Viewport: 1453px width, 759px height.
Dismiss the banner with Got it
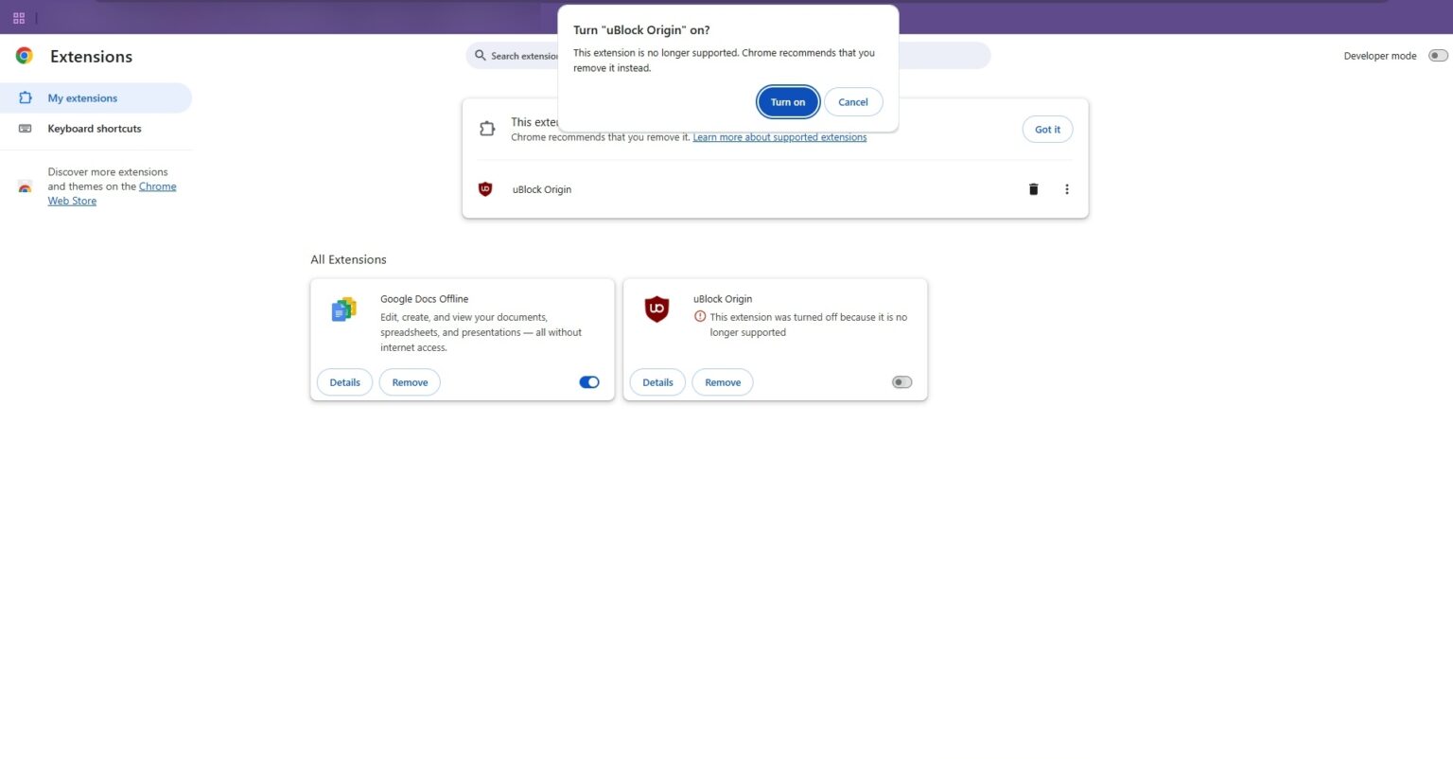[1047, 129]
